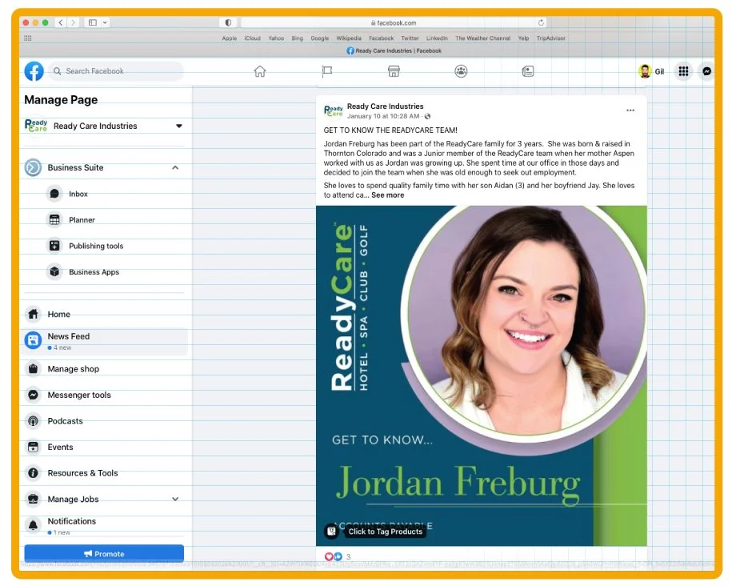Click the Gil profile avatar
Viewport: 732px width, 586px height.
click(x=645, y=71)
